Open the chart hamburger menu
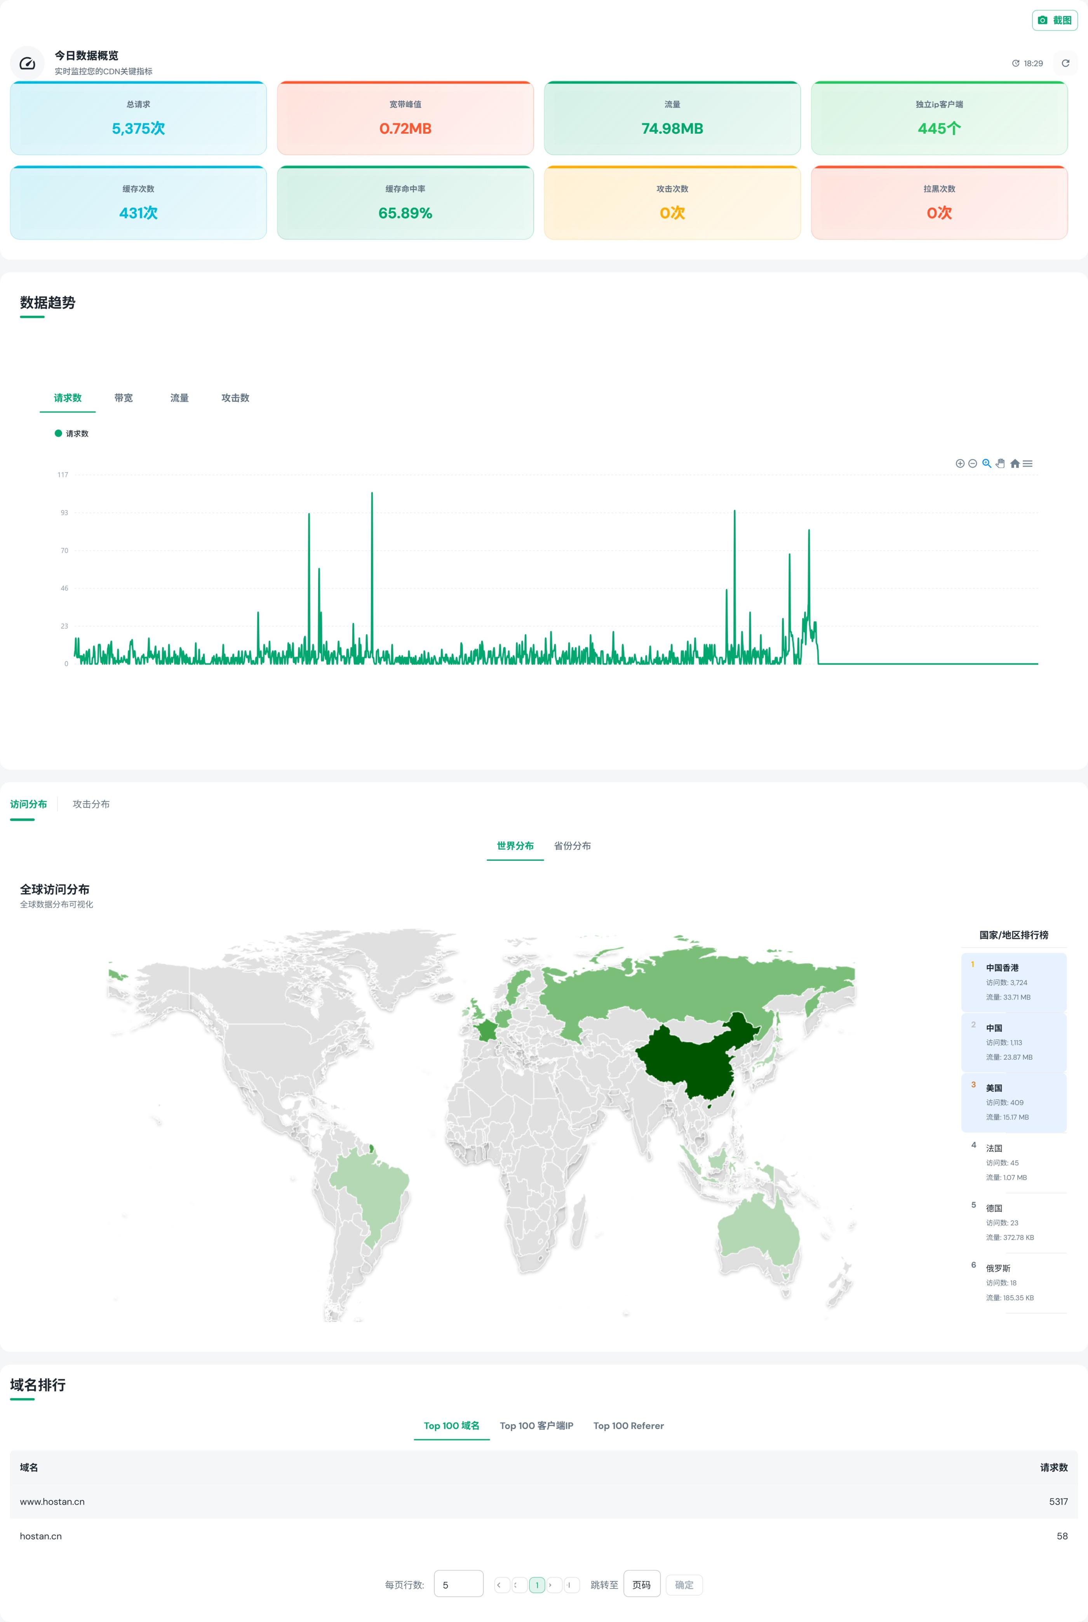This screenshot has height=1622, width=1088. [1028, 464]
